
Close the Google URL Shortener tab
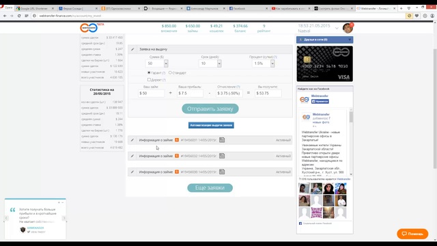click(x=53, y=9)
